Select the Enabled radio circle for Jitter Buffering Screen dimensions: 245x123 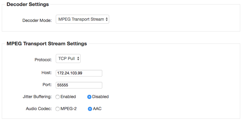click(57, 97)
